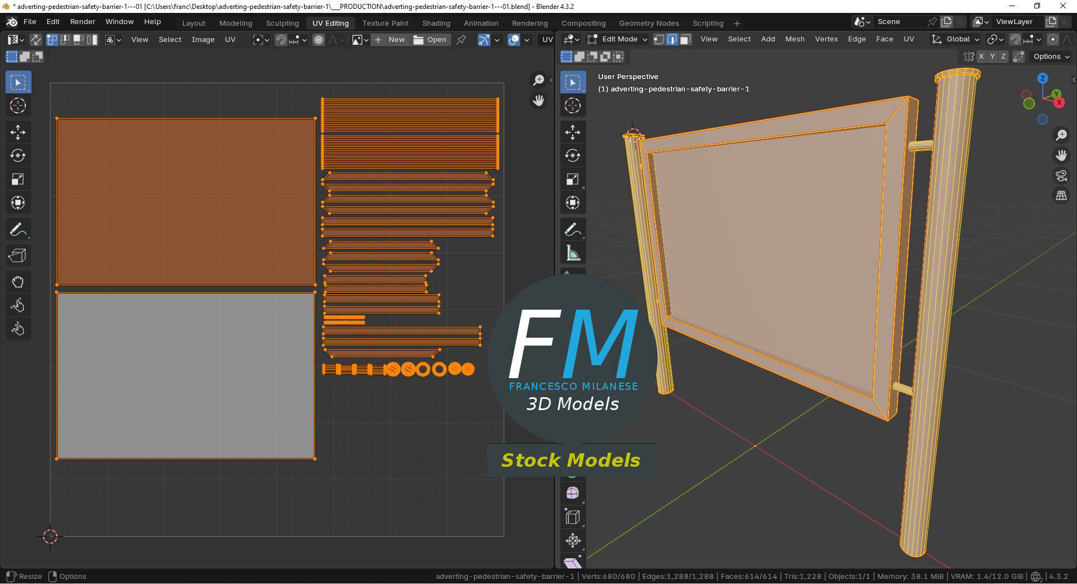Switch to edge select mode in 3D viewport
Viewport: 1077px width, 584px height.
pyautogui.click(x=672, y=39)
